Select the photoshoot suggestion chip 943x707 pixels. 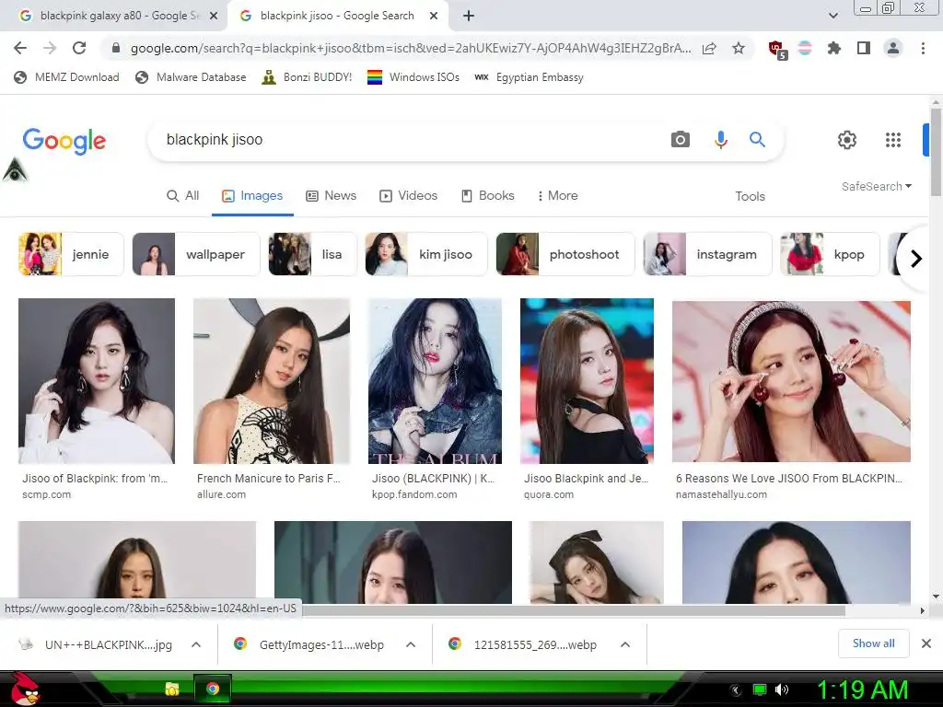(x=565, y=254)
